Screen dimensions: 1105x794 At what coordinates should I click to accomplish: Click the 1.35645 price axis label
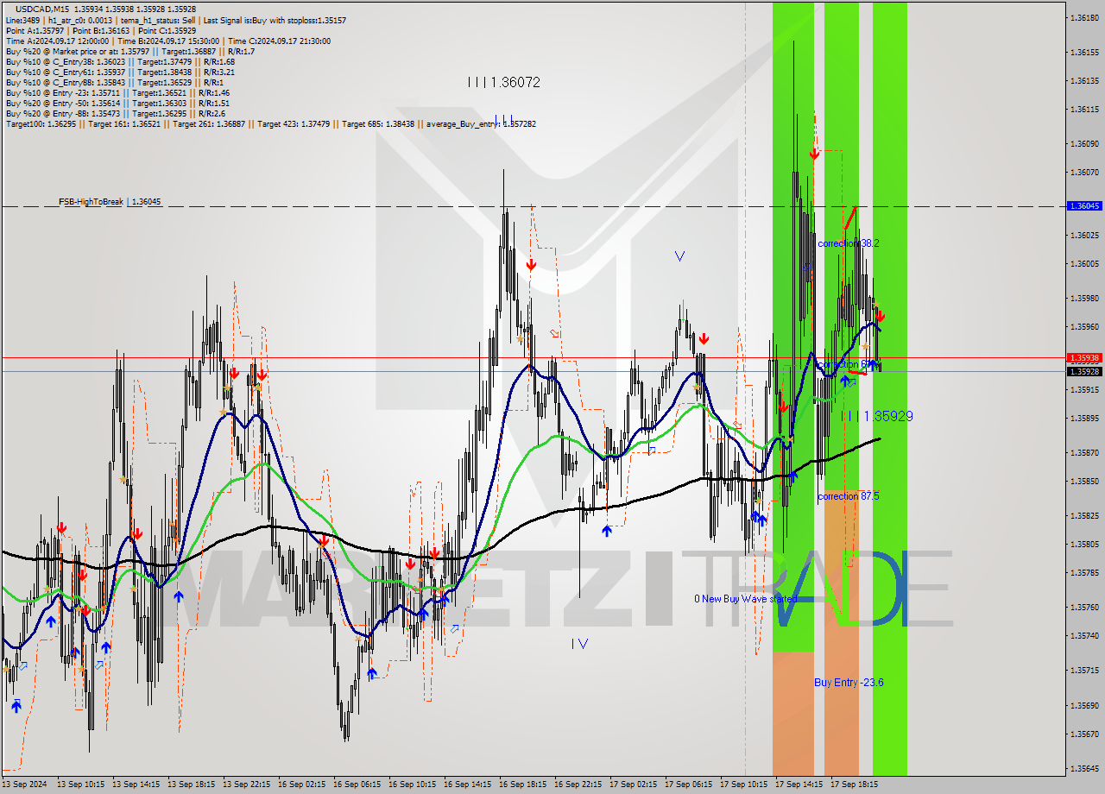click(x=1084, y=768)
